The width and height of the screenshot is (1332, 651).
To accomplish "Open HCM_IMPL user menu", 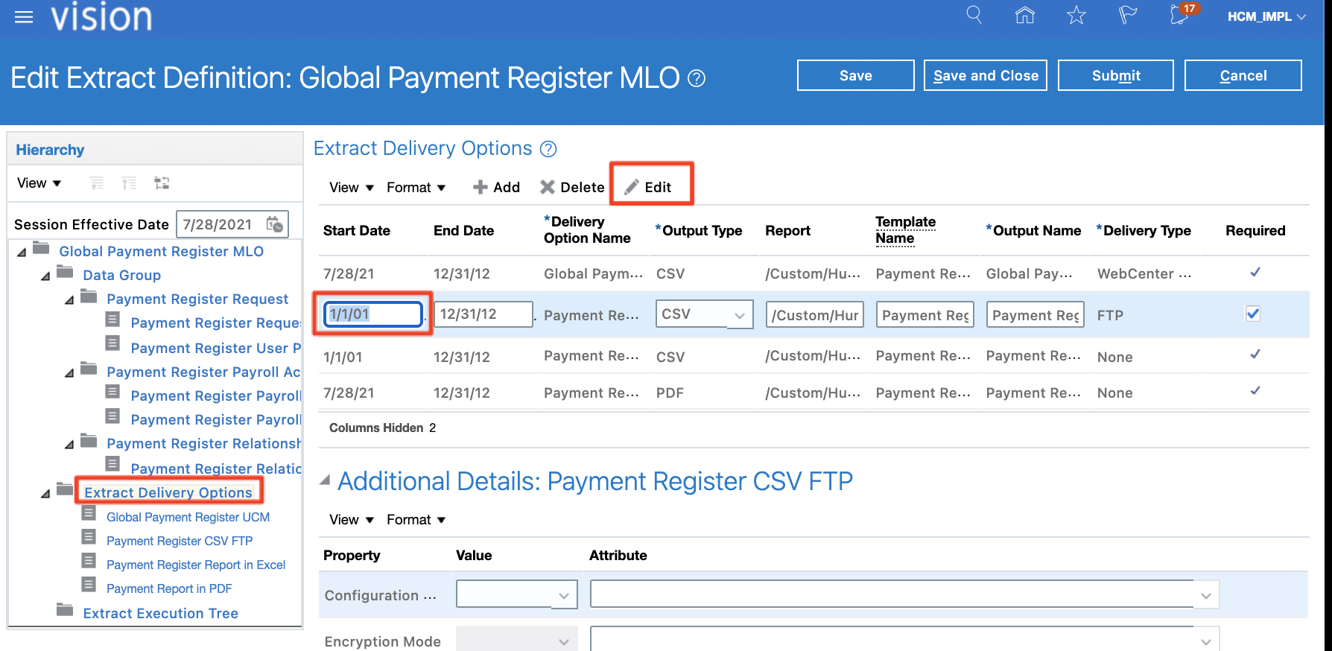I will (x=1266, y=16).
